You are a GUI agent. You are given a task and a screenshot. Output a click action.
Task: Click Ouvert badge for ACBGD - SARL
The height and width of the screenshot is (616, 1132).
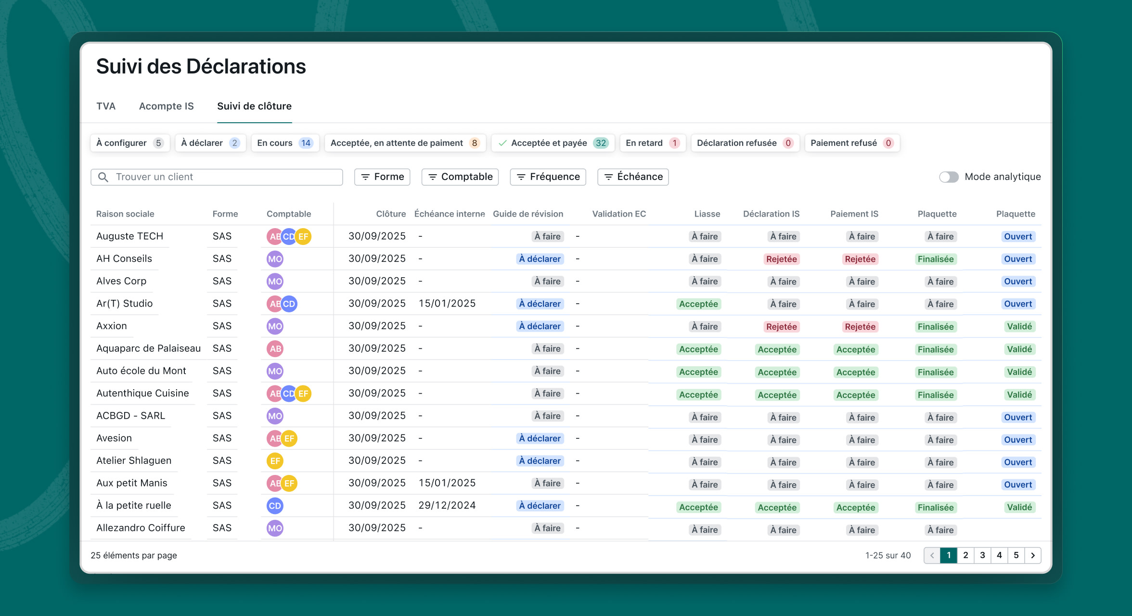pyautogui.click(x=1018, y=417)
